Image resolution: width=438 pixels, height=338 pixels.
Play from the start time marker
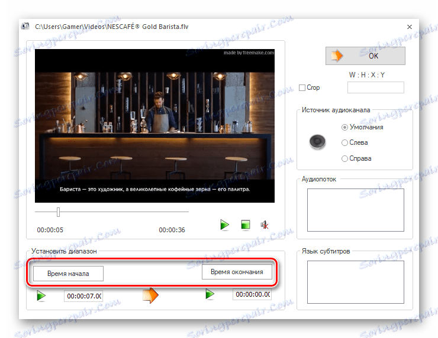click(x=41, y=295)
